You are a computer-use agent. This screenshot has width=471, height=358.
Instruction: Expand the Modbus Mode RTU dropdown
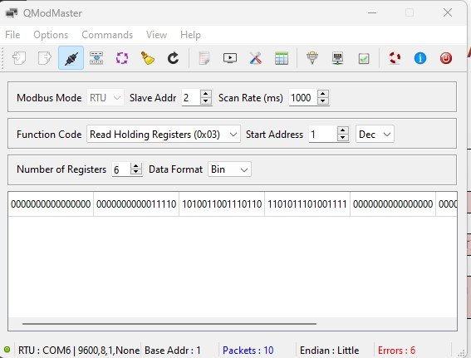[105, 98]
